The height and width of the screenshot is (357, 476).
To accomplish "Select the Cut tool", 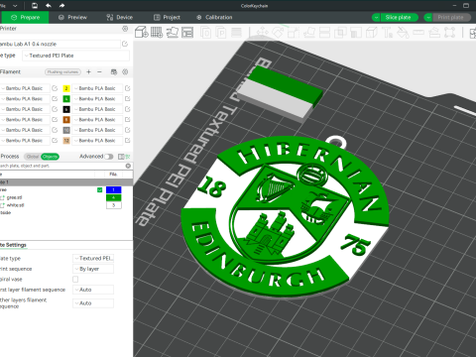I will (x=324, y=33).
